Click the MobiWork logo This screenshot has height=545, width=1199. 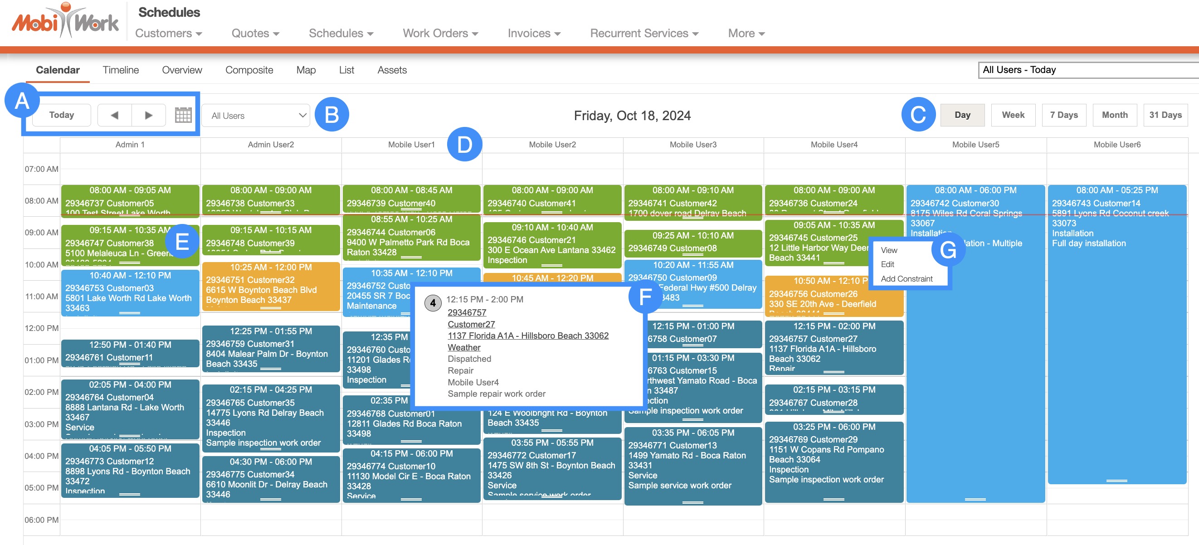click(x=65, y=21)
